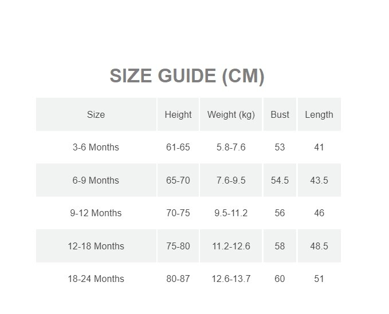Screen dimensions: 389x314
Task: Click the 54.5 bust value
Action: tap(280, 180)
